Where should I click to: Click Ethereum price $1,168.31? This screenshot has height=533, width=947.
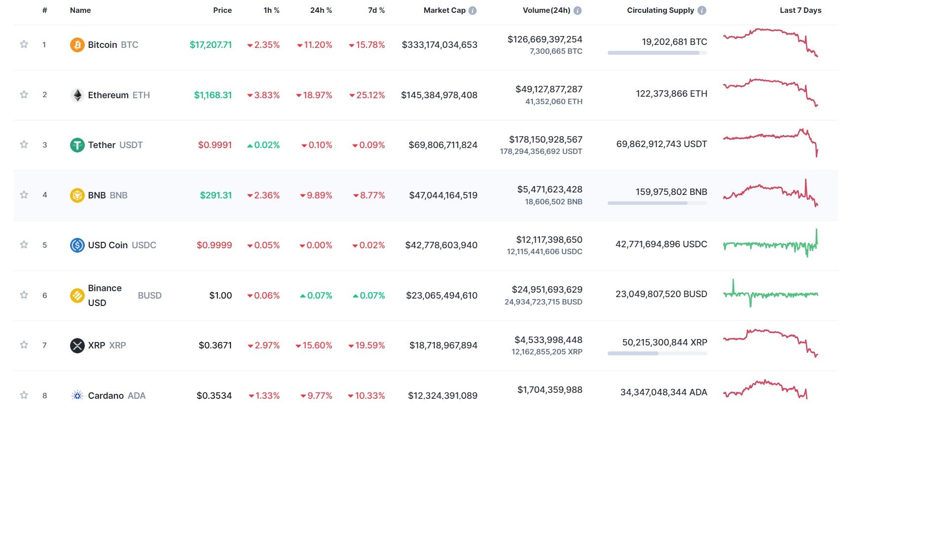(213, 95)
